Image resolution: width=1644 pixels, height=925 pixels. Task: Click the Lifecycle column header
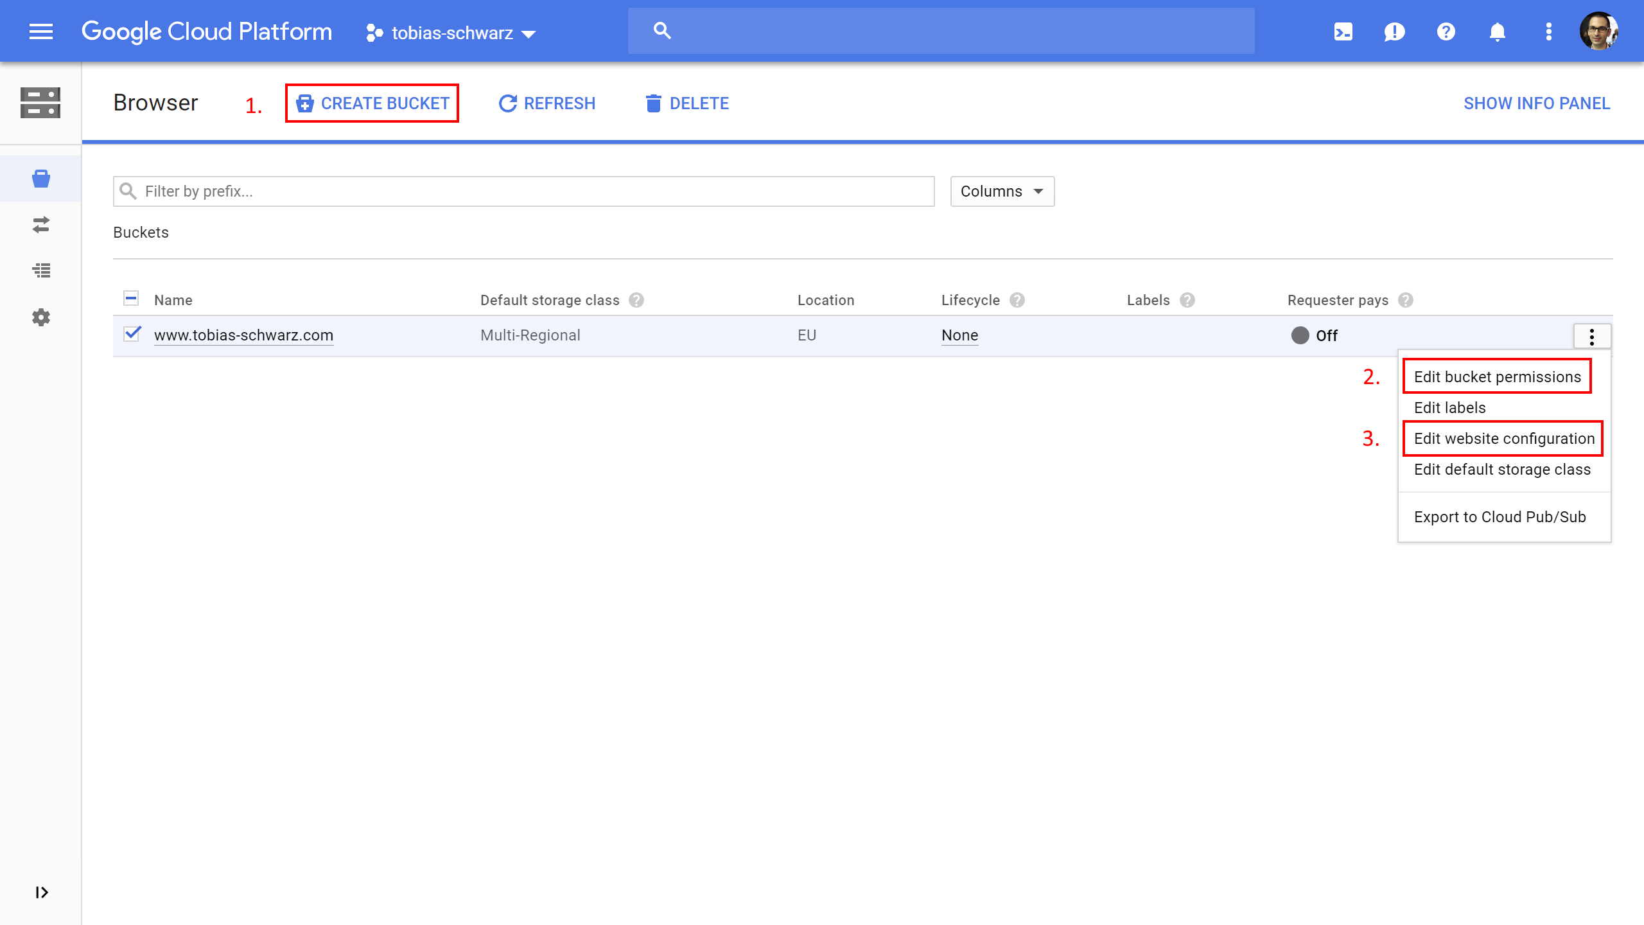tap(970, 300)
